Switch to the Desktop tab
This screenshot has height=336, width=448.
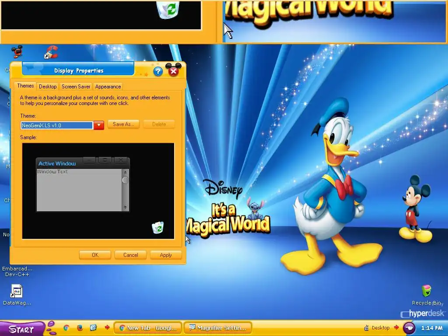(x=48, y=87)
